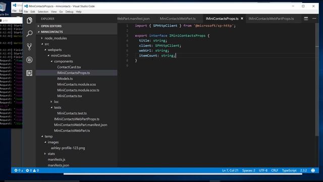Image resolution: width=323 pixels, height=182 pixels.
Task: Open the Help menu
Action: pos(79,12)
